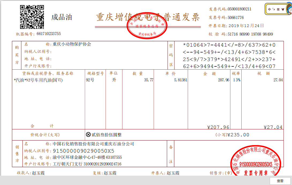Screen dimensions: 292x185
Task: Click the issue date 2019年12月24日
Action: pyautogui.click(x=246, y=26)
